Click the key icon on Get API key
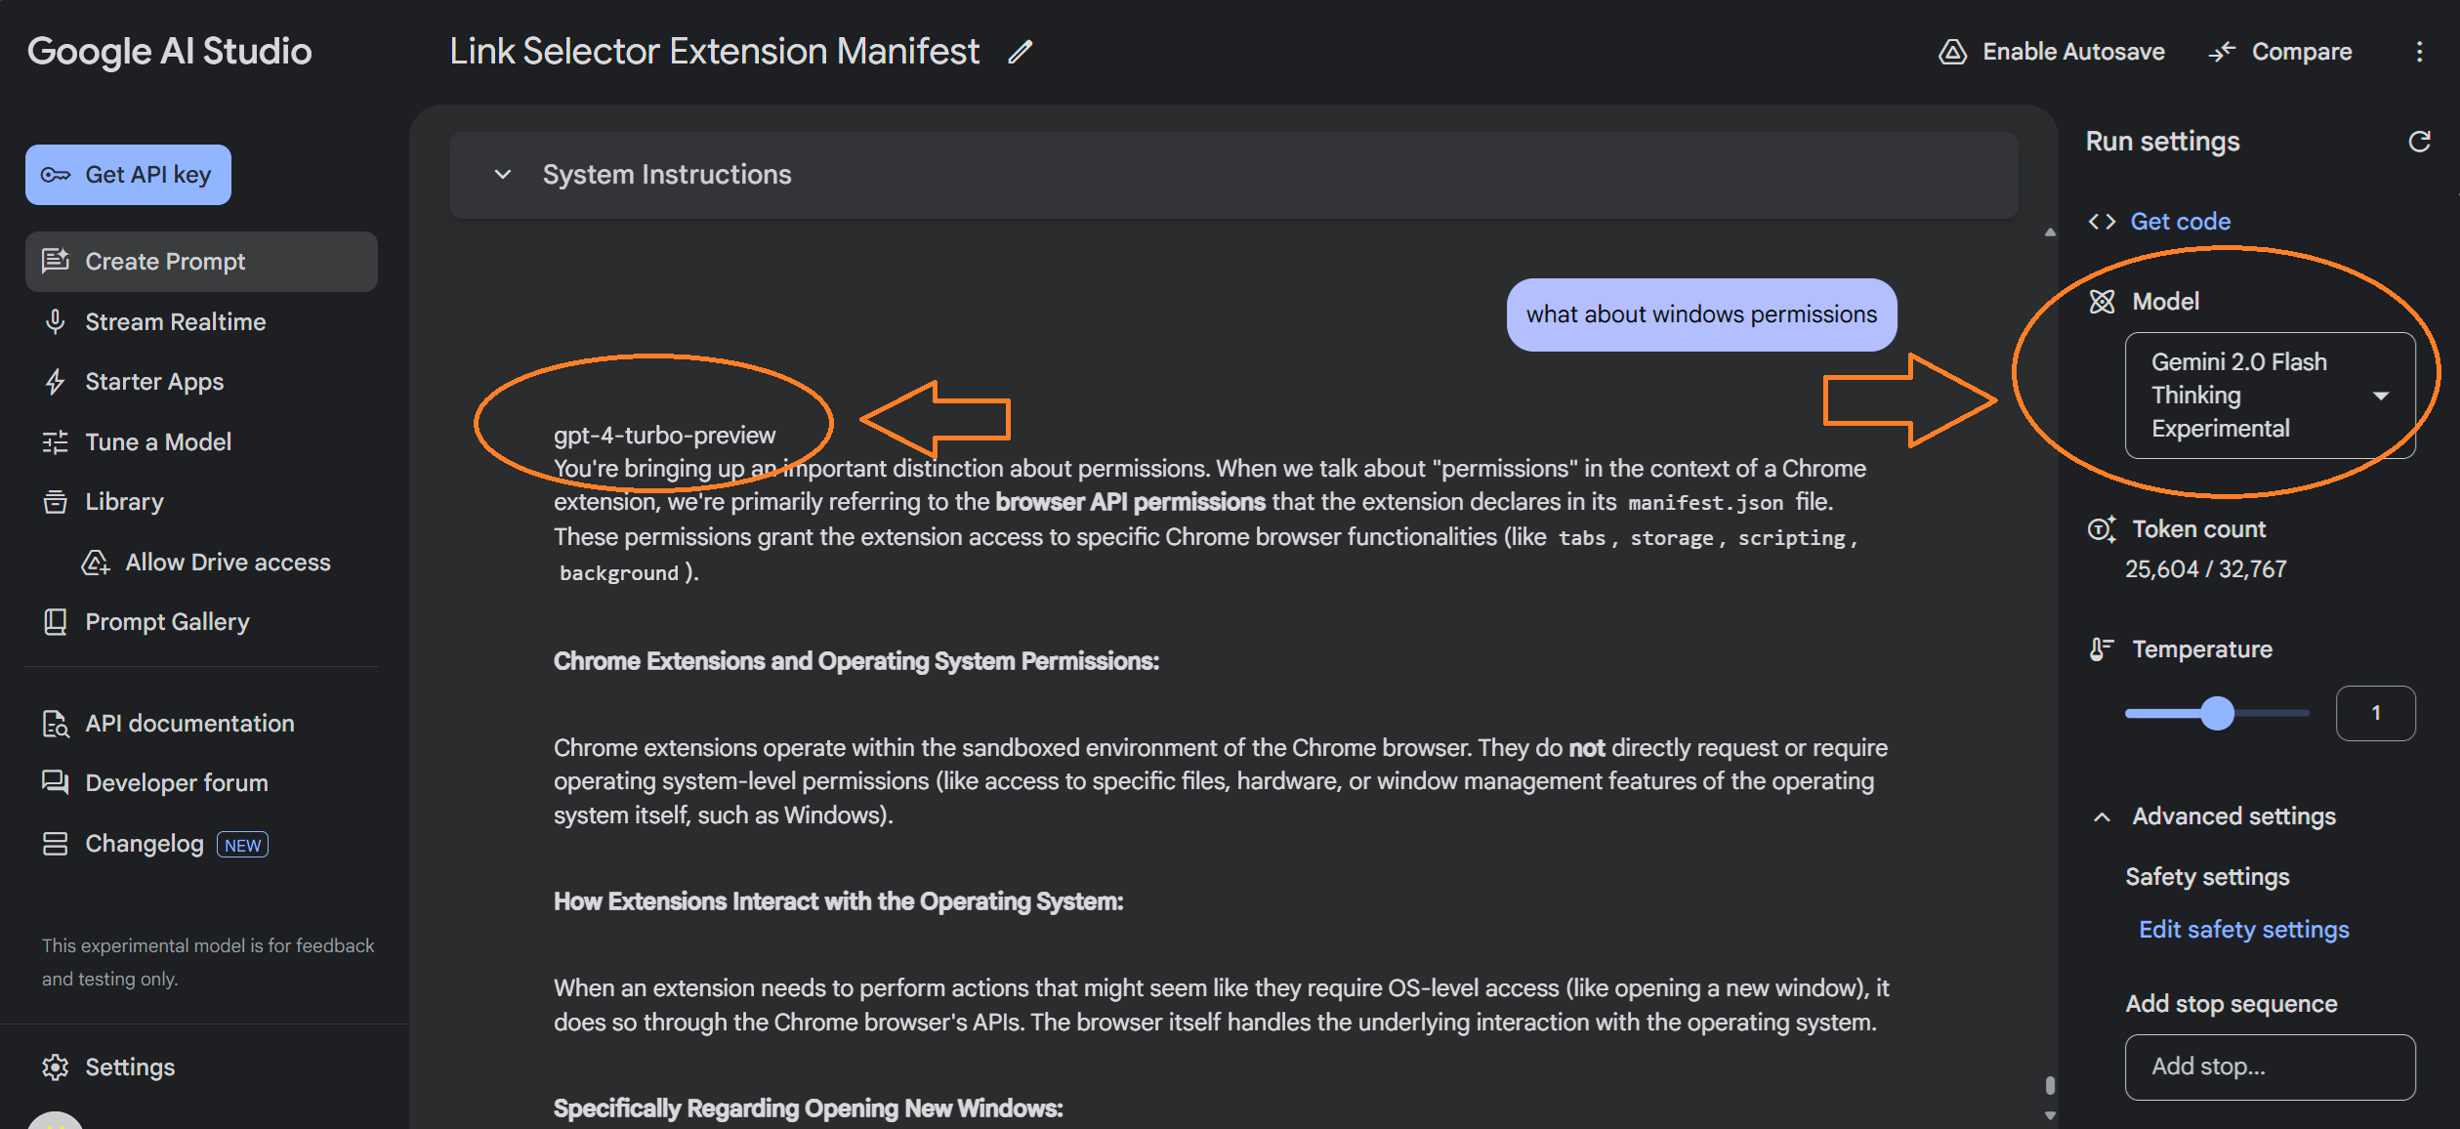Screen dimensions: 2460x1129 (56, 175)
